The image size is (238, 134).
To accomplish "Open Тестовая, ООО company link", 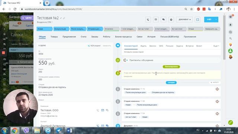I will 49,110.
